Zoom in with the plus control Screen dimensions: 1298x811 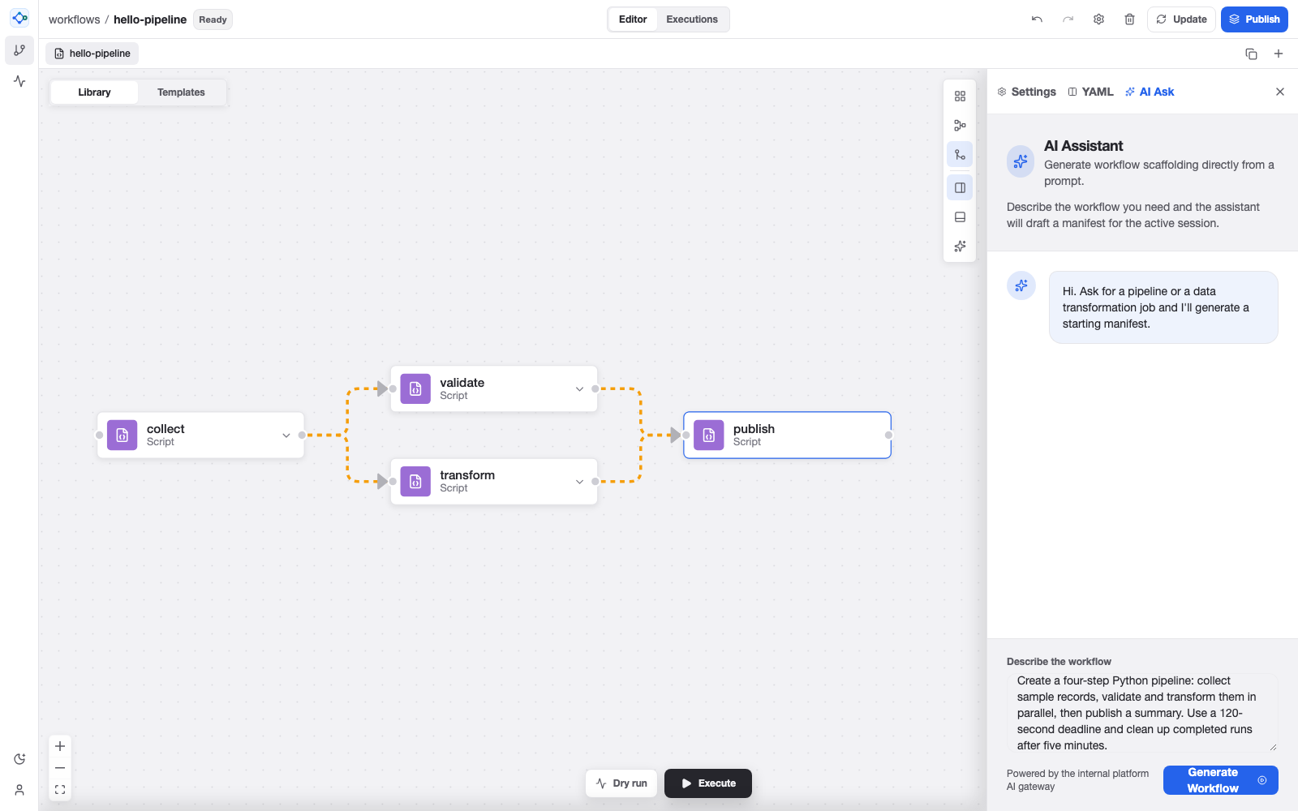click(x=60, y=746)
